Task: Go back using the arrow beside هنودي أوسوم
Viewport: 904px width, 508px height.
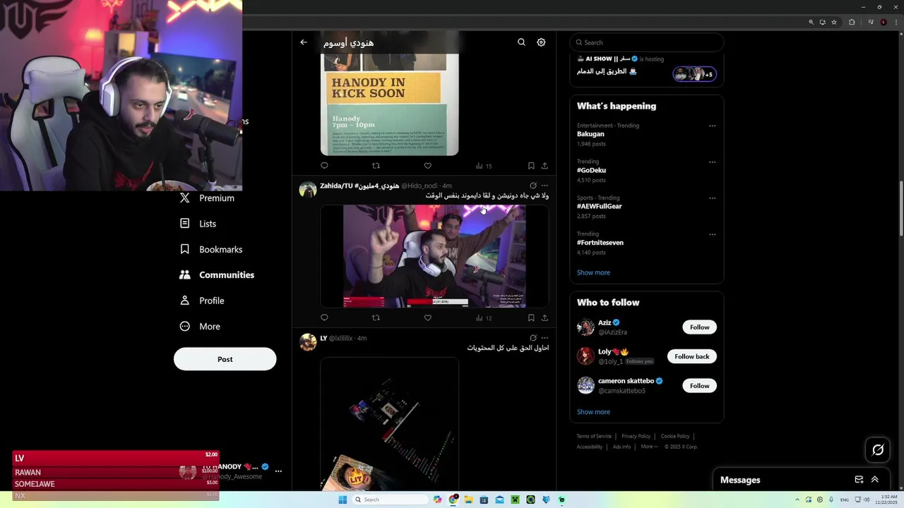Action: point(304,42)
